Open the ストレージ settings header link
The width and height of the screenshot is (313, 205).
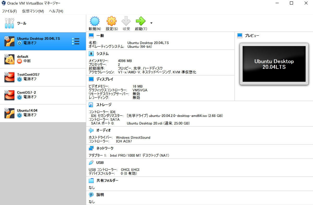pyautogui.click(x=104, y=105)
